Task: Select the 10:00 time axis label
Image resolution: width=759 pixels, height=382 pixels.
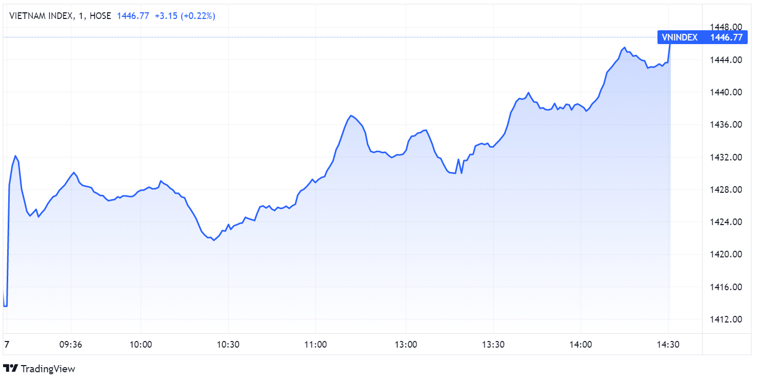Action: pyautogui.click(x=141, y=345)
